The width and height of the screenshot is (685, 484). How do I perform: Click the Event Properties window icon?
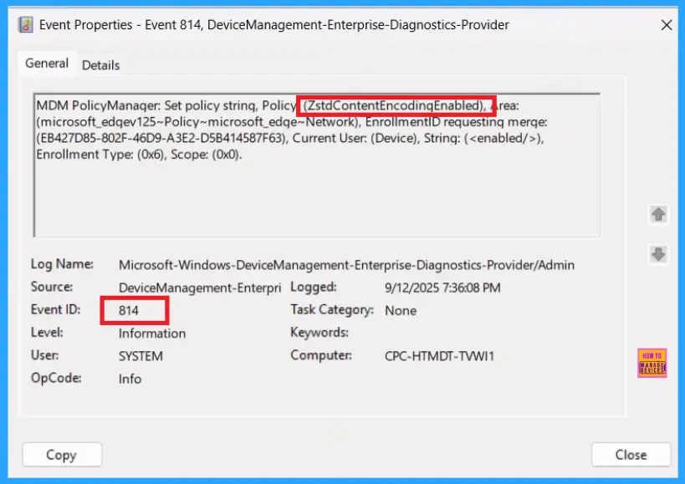click(25, 25)
